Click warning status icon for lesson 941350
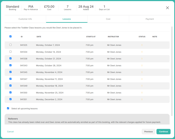The height and width of the screenshot is (139, 175). pos(142,93)
